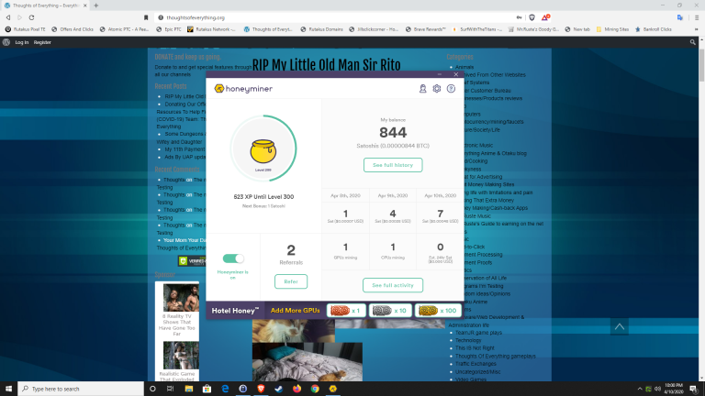Open Honeyminer taskbar icon

pyautogui.click(x=332, y=389)
